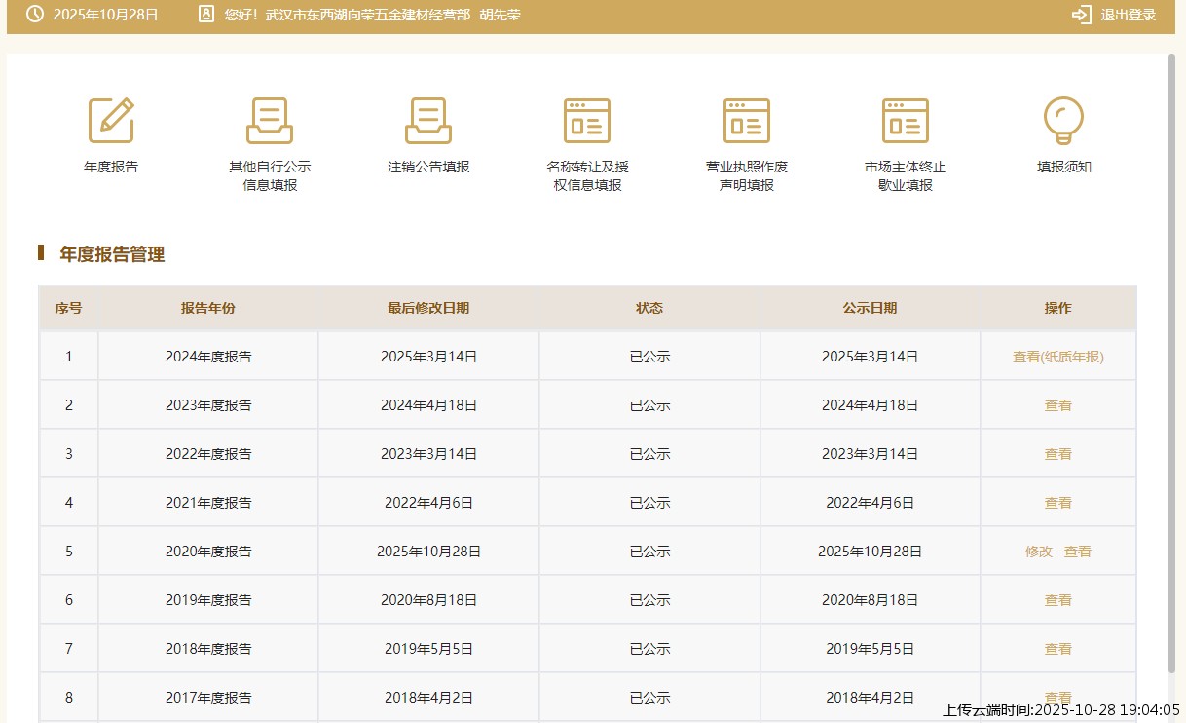Click the 报告年份 column header
This screenshot has width=1186, height=723.
[x=207, y=308]
